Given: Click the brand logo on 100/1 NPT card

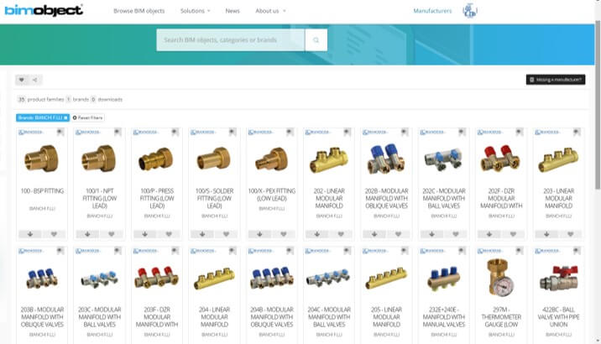Looking at the screenshot, I should point(88,133).
